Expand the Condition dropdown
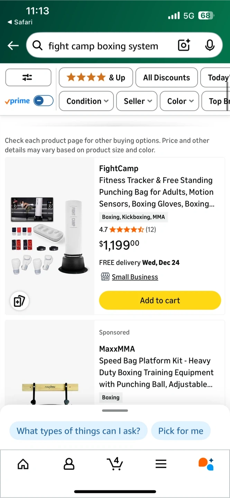This screenshot has width=230, height=498. pyautogui.click(x=86, y=101)
